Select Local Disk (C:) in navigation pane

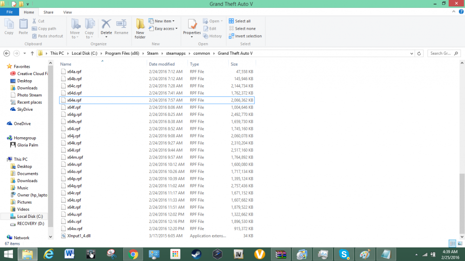coord(30,216)
